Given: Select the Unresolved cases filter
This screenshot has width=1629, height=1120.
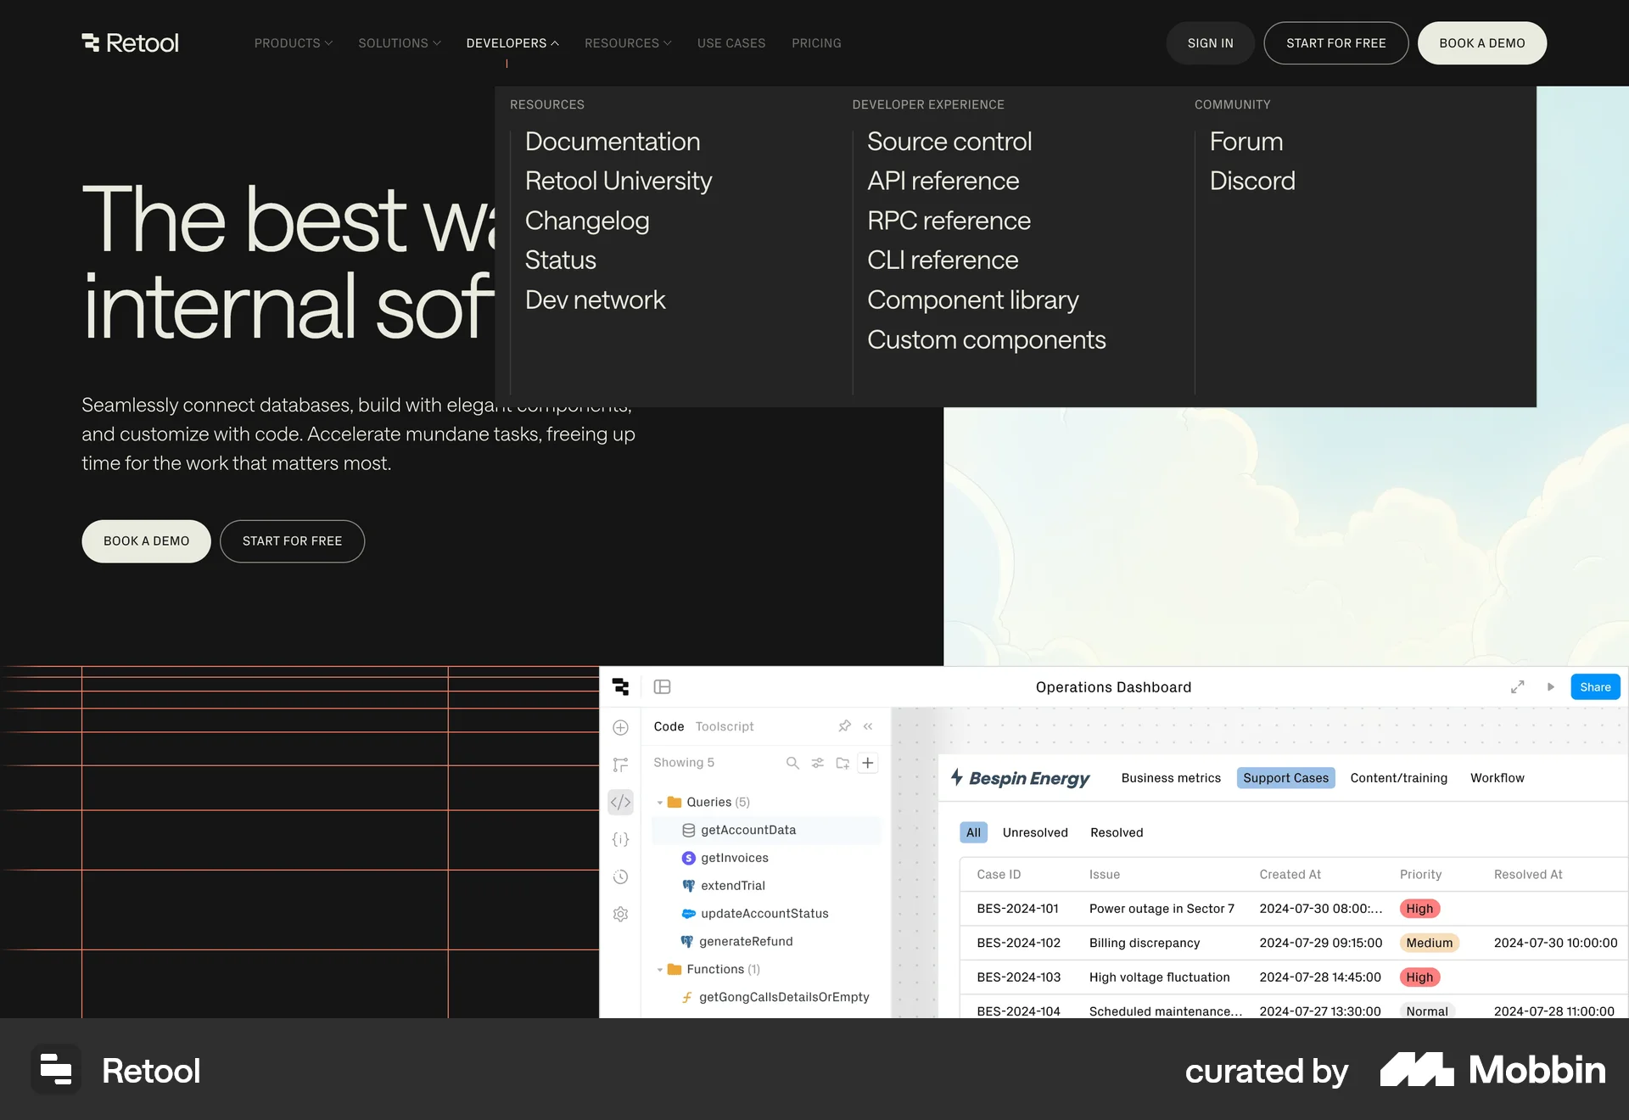Looking at the screenshot, I should [1035, 832].
